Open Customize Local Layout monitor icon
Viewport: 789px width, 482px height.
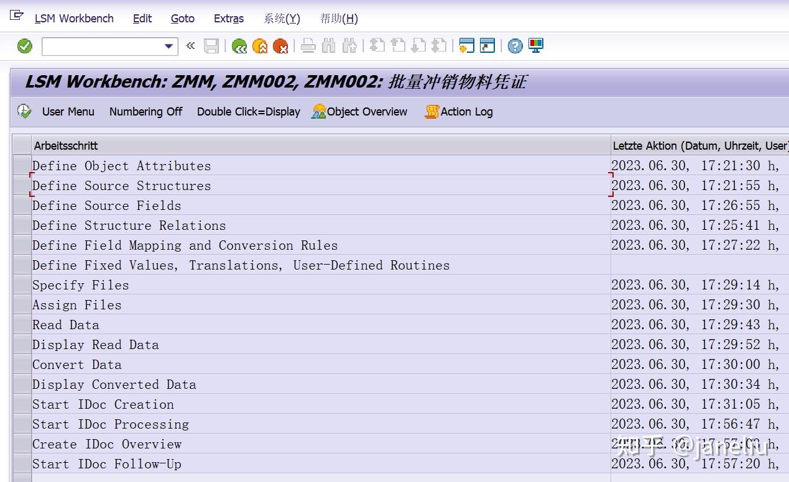pos(536,45)
